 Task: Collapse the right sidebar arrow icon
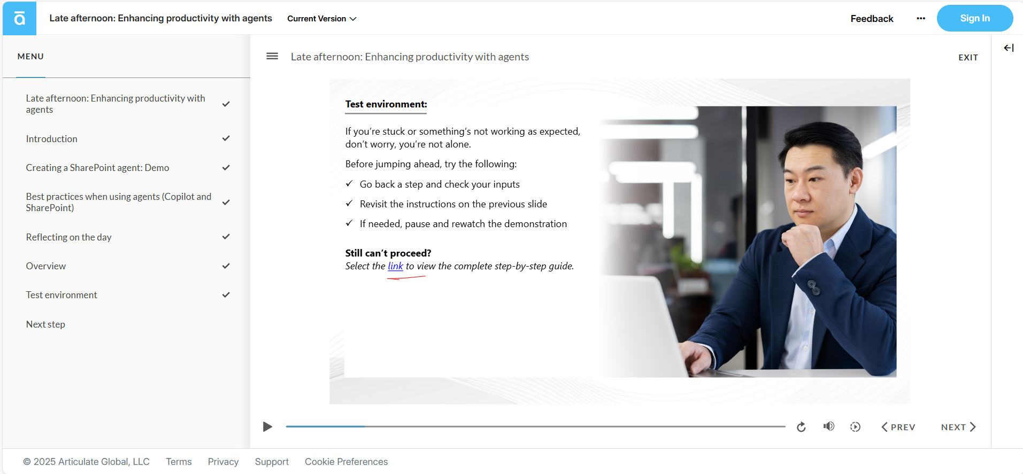[1009, 48]
